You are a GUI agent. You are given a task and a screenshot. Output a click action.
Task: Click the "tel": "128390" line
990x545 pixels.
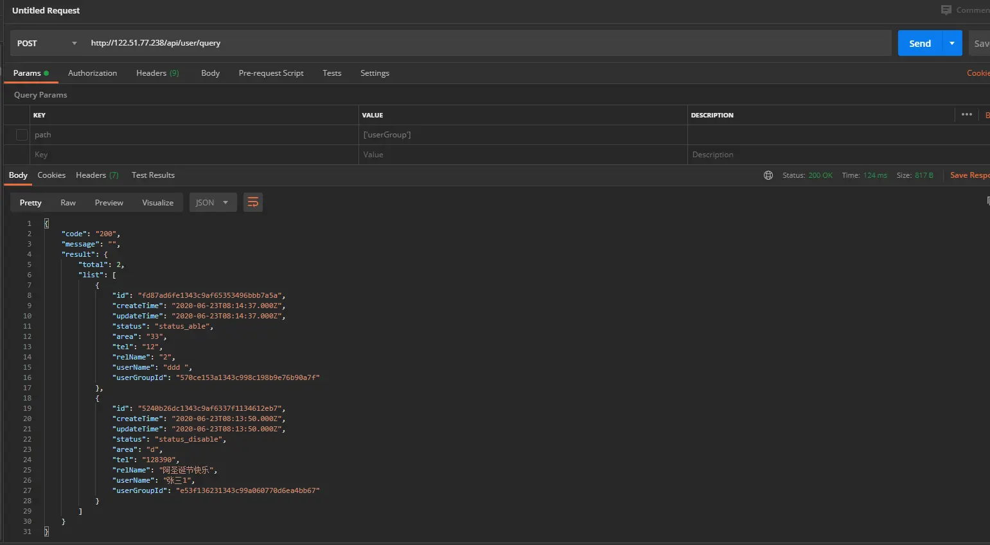point(146,460)
